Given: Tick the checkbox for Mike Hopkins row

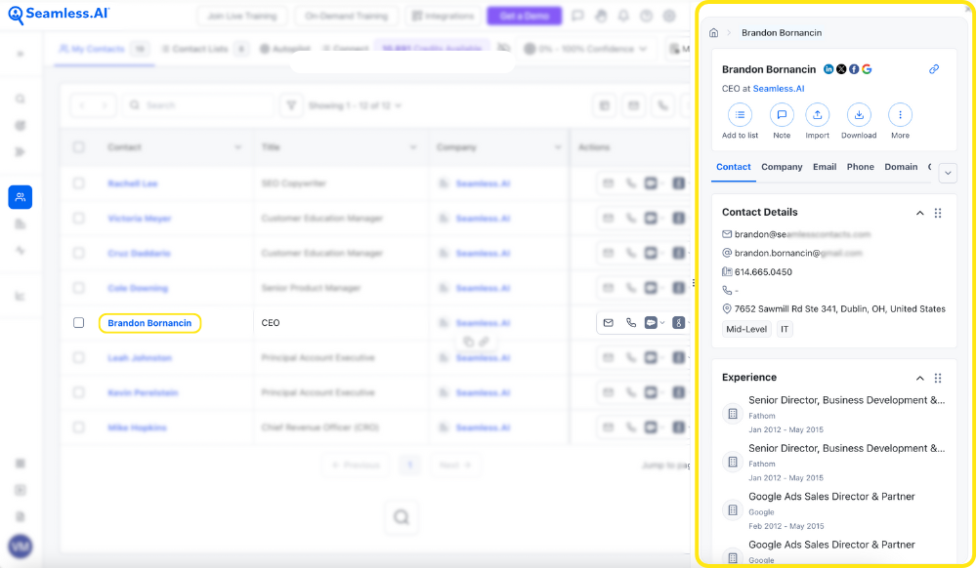Looking at the screenshot, I should click(x=78, y=427).
